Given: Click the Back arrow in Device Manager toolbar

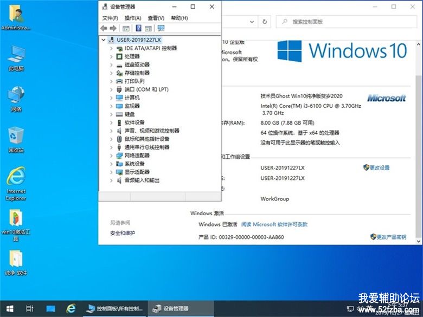Looking at the screenshot, I should 104,28.
